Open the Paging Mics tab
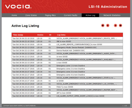132x108 pixels. pos(50,15)
